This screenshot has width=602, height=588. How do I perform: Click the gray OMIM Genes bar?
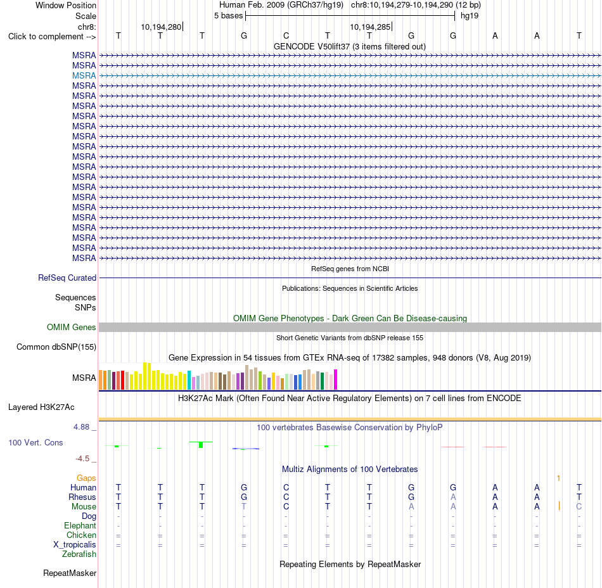pyautogui.click(x=350, y=328)
